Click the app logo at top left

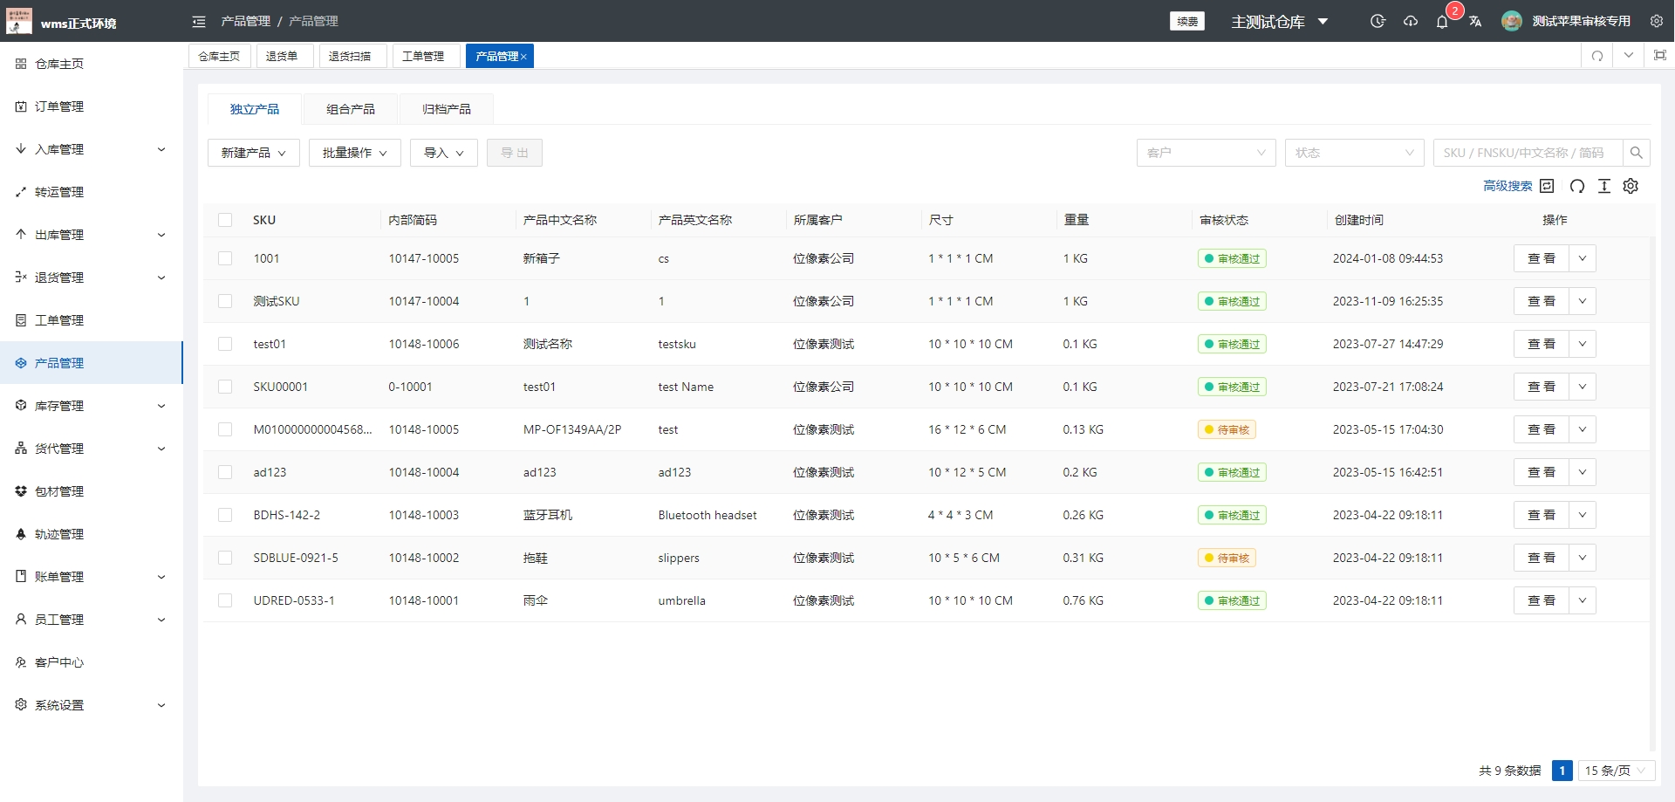pos(18,21)
